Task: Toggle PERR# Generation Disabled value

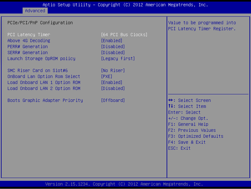Action: click(113, 47)
